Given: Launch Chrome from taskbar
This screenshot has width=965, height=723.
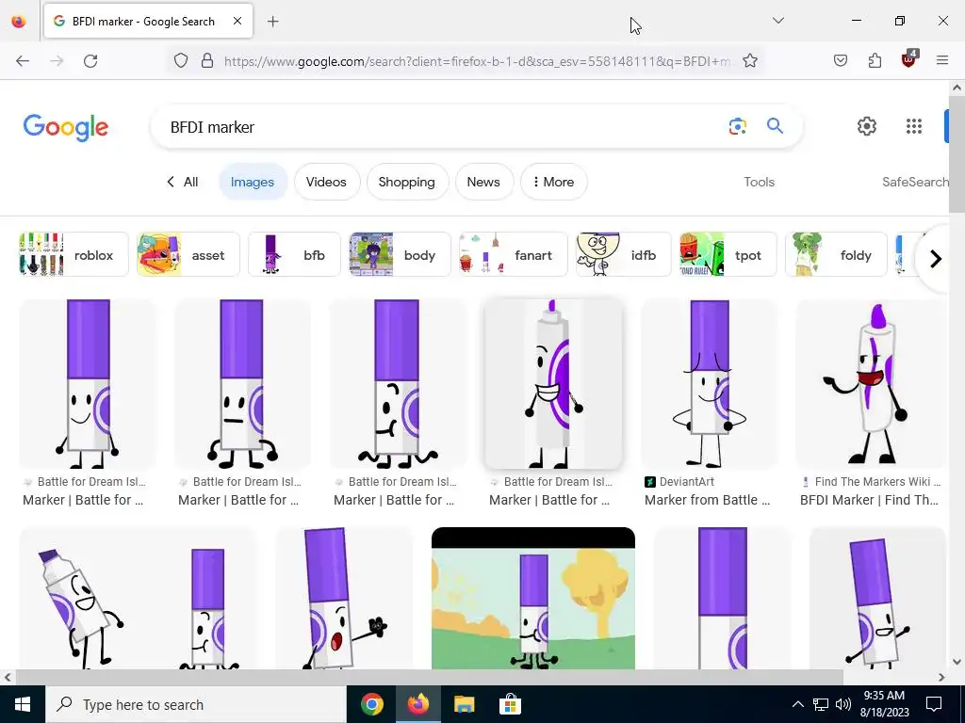Looking at the screenshot, I should [371, 704].
